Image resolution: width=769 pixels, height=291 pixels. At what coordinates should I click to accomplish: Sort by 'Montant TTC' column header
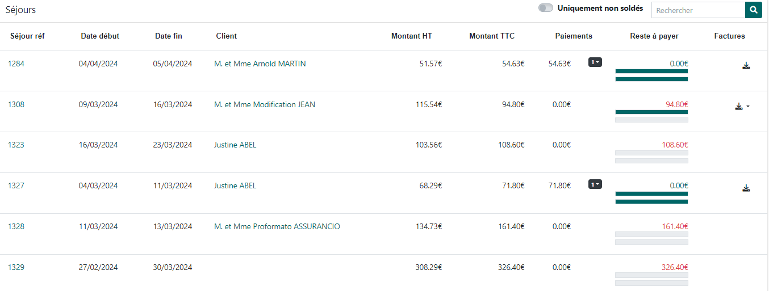[x=492, y=36]
